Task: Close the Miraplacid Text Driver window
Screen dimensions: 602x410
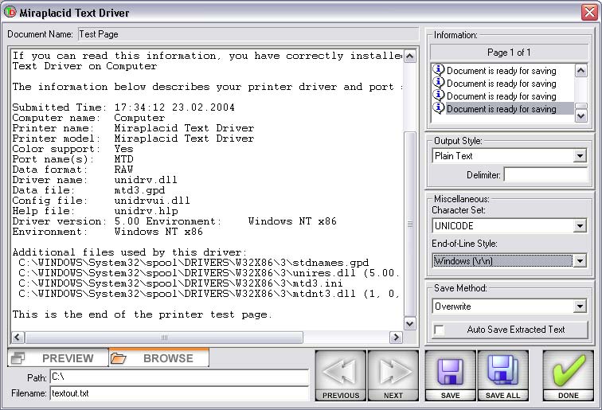Action: tap(589, 12)
